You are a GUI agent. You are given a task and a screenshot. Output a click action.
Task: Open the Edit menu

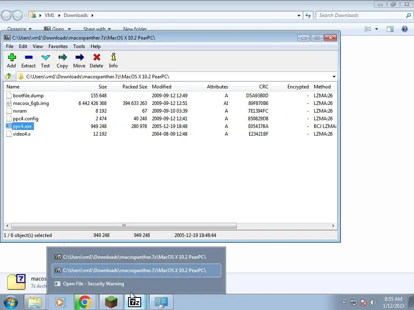coord(23,46)
